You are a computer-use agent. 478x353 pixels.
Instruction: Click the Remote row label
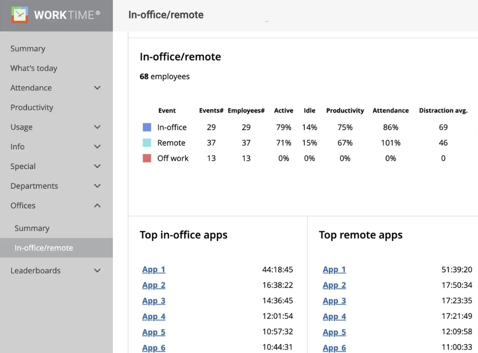point(171,143)
